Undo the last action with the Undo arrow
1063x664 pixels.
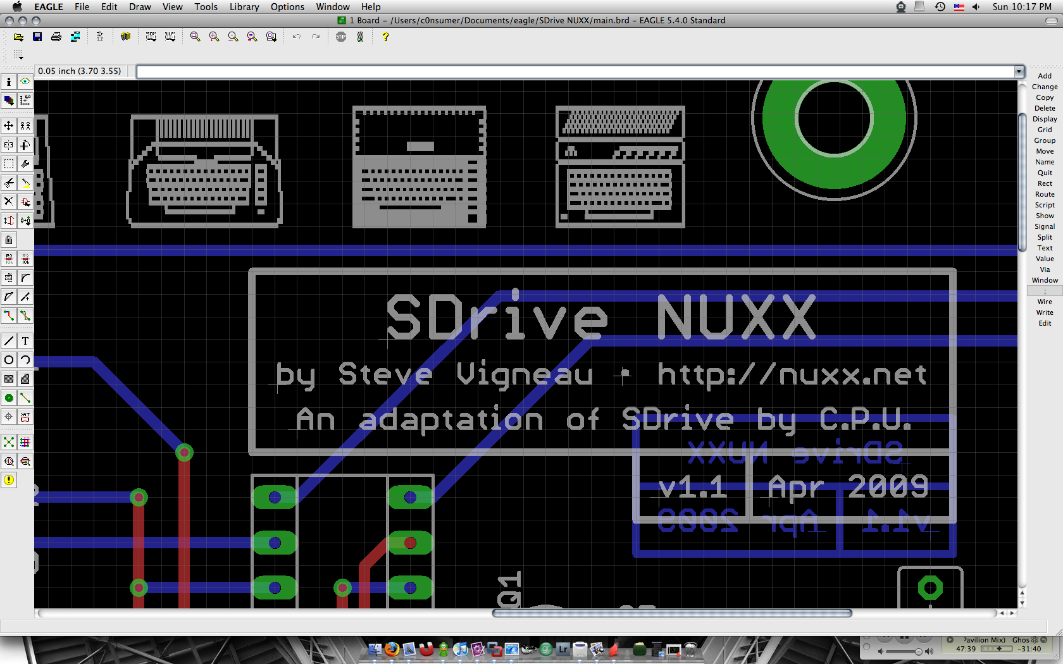pyautogui.click(x=297, y=37)
